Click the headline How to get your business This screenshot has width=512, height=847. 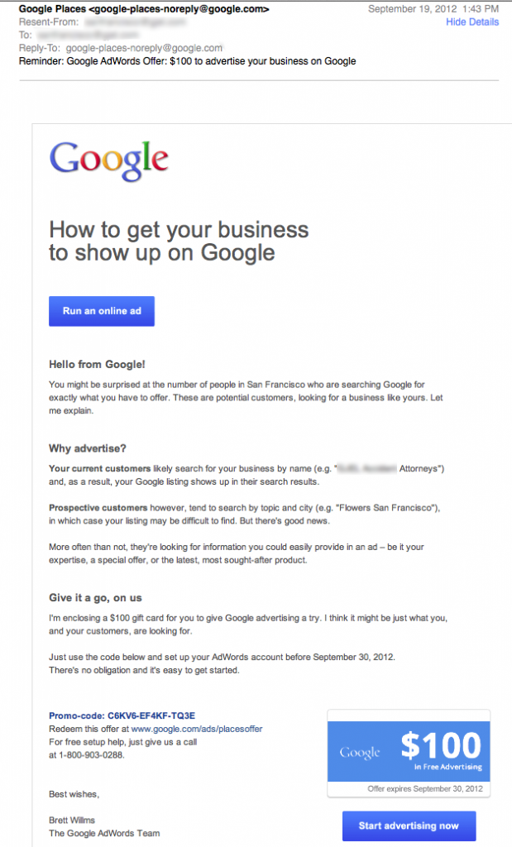179,230
